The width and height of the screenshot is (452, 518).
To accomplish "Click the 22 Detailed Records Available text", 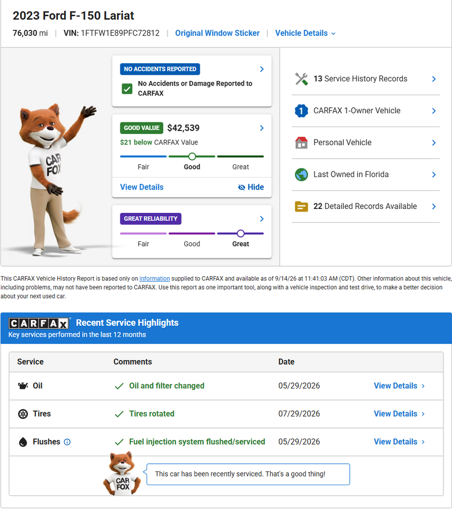I will (x=365, y=206).
